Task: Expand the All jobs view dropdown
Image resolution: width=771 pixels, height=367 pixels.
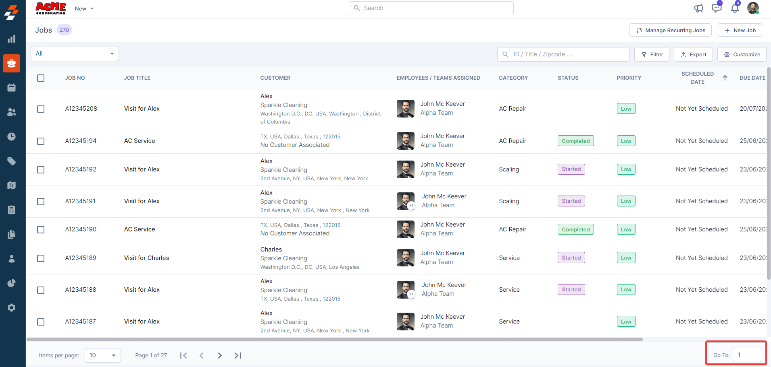Action: click(x=75, y=54)
